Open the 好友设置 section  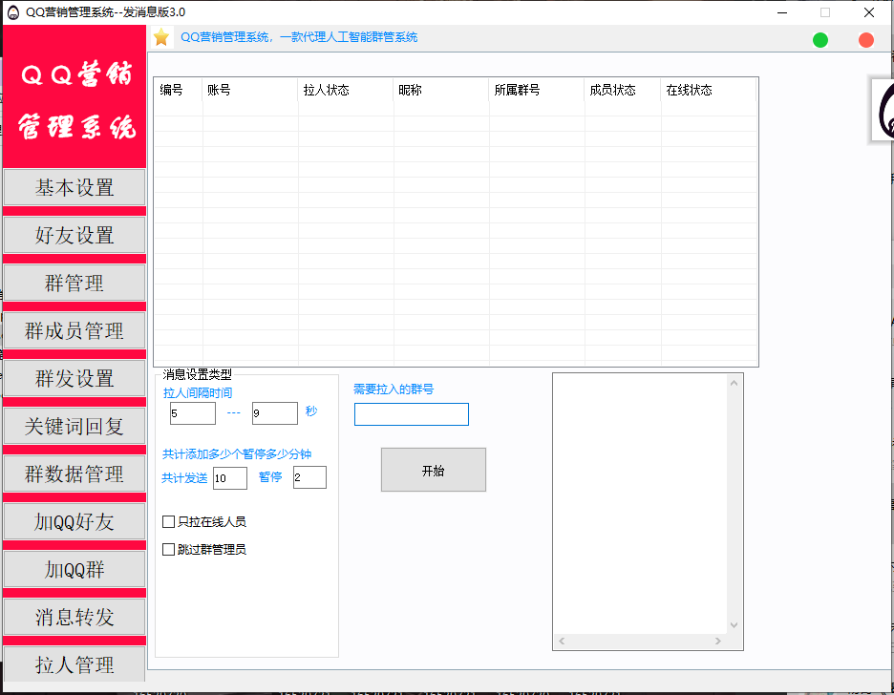[x=74, y=235]
